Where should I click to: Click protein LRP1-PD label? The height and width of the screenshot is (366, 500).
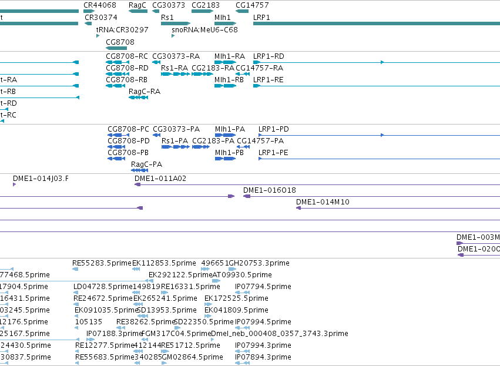click(274, 129)
